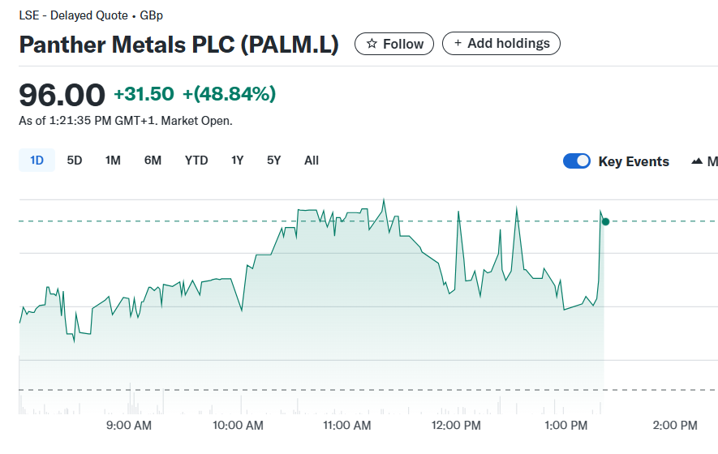This screenshot has height=454, width=718.
Task: Switch chart to 5D range
Action: [74, 161]
